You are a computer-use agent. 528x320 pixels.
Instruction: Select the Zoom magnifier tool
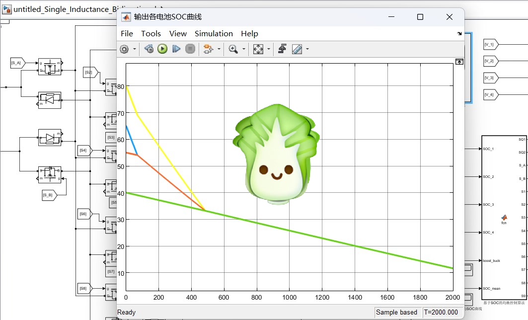[233, 49]
